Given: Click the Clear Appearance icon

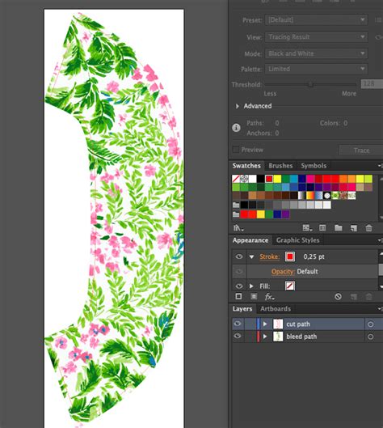Looking at the screenshot, I should click(338, 296).
